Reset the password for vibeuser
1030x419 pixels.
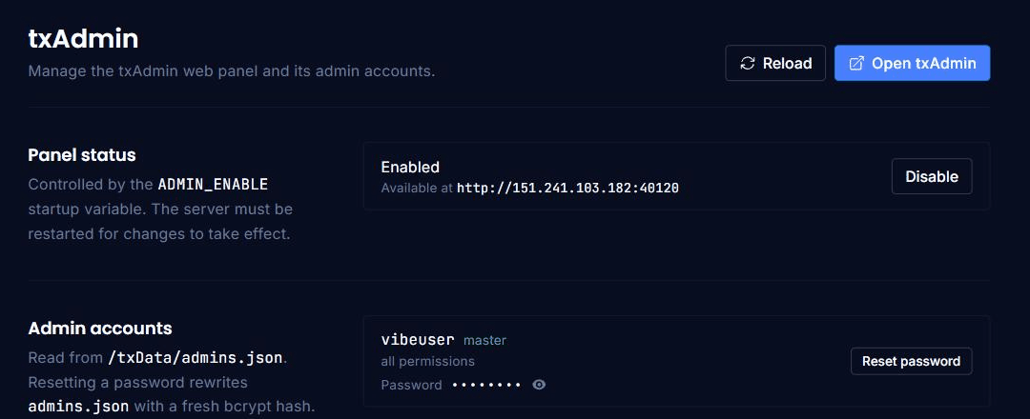point(911,361)
